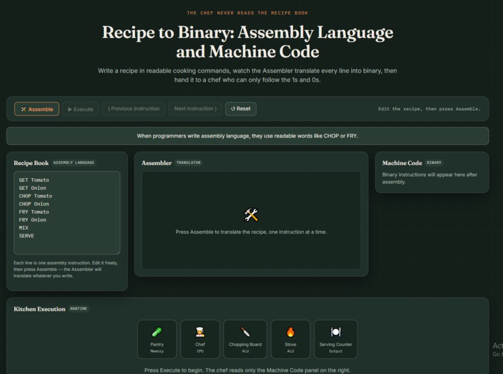This screenshot has width=503, height=374.
Task: Click the Chopping Board knife icon
Action: pos(245,332)
